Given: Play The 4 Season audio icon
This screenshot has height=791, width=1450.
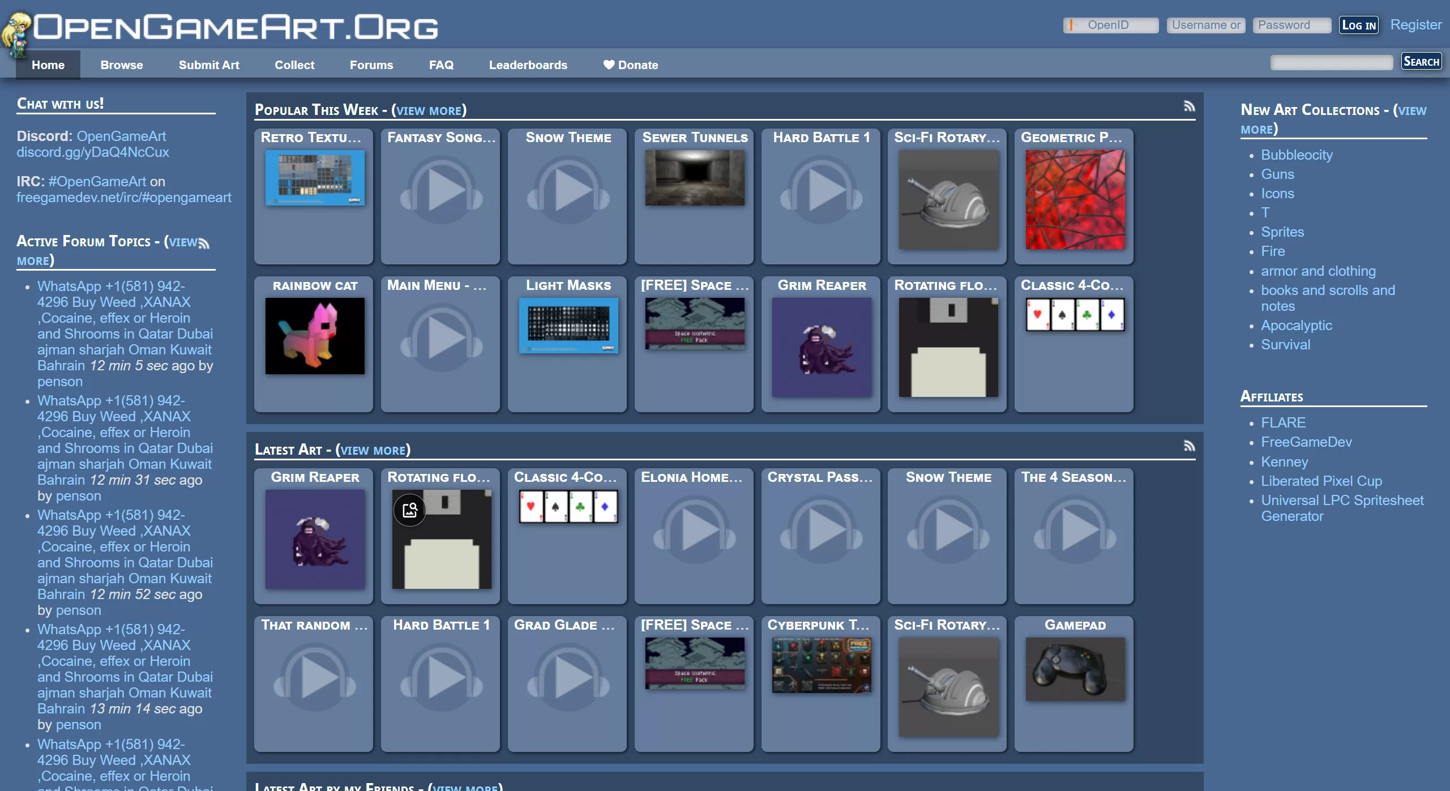Looking at the screenshot, I should pyautogui.click(x=1075, y=531).
